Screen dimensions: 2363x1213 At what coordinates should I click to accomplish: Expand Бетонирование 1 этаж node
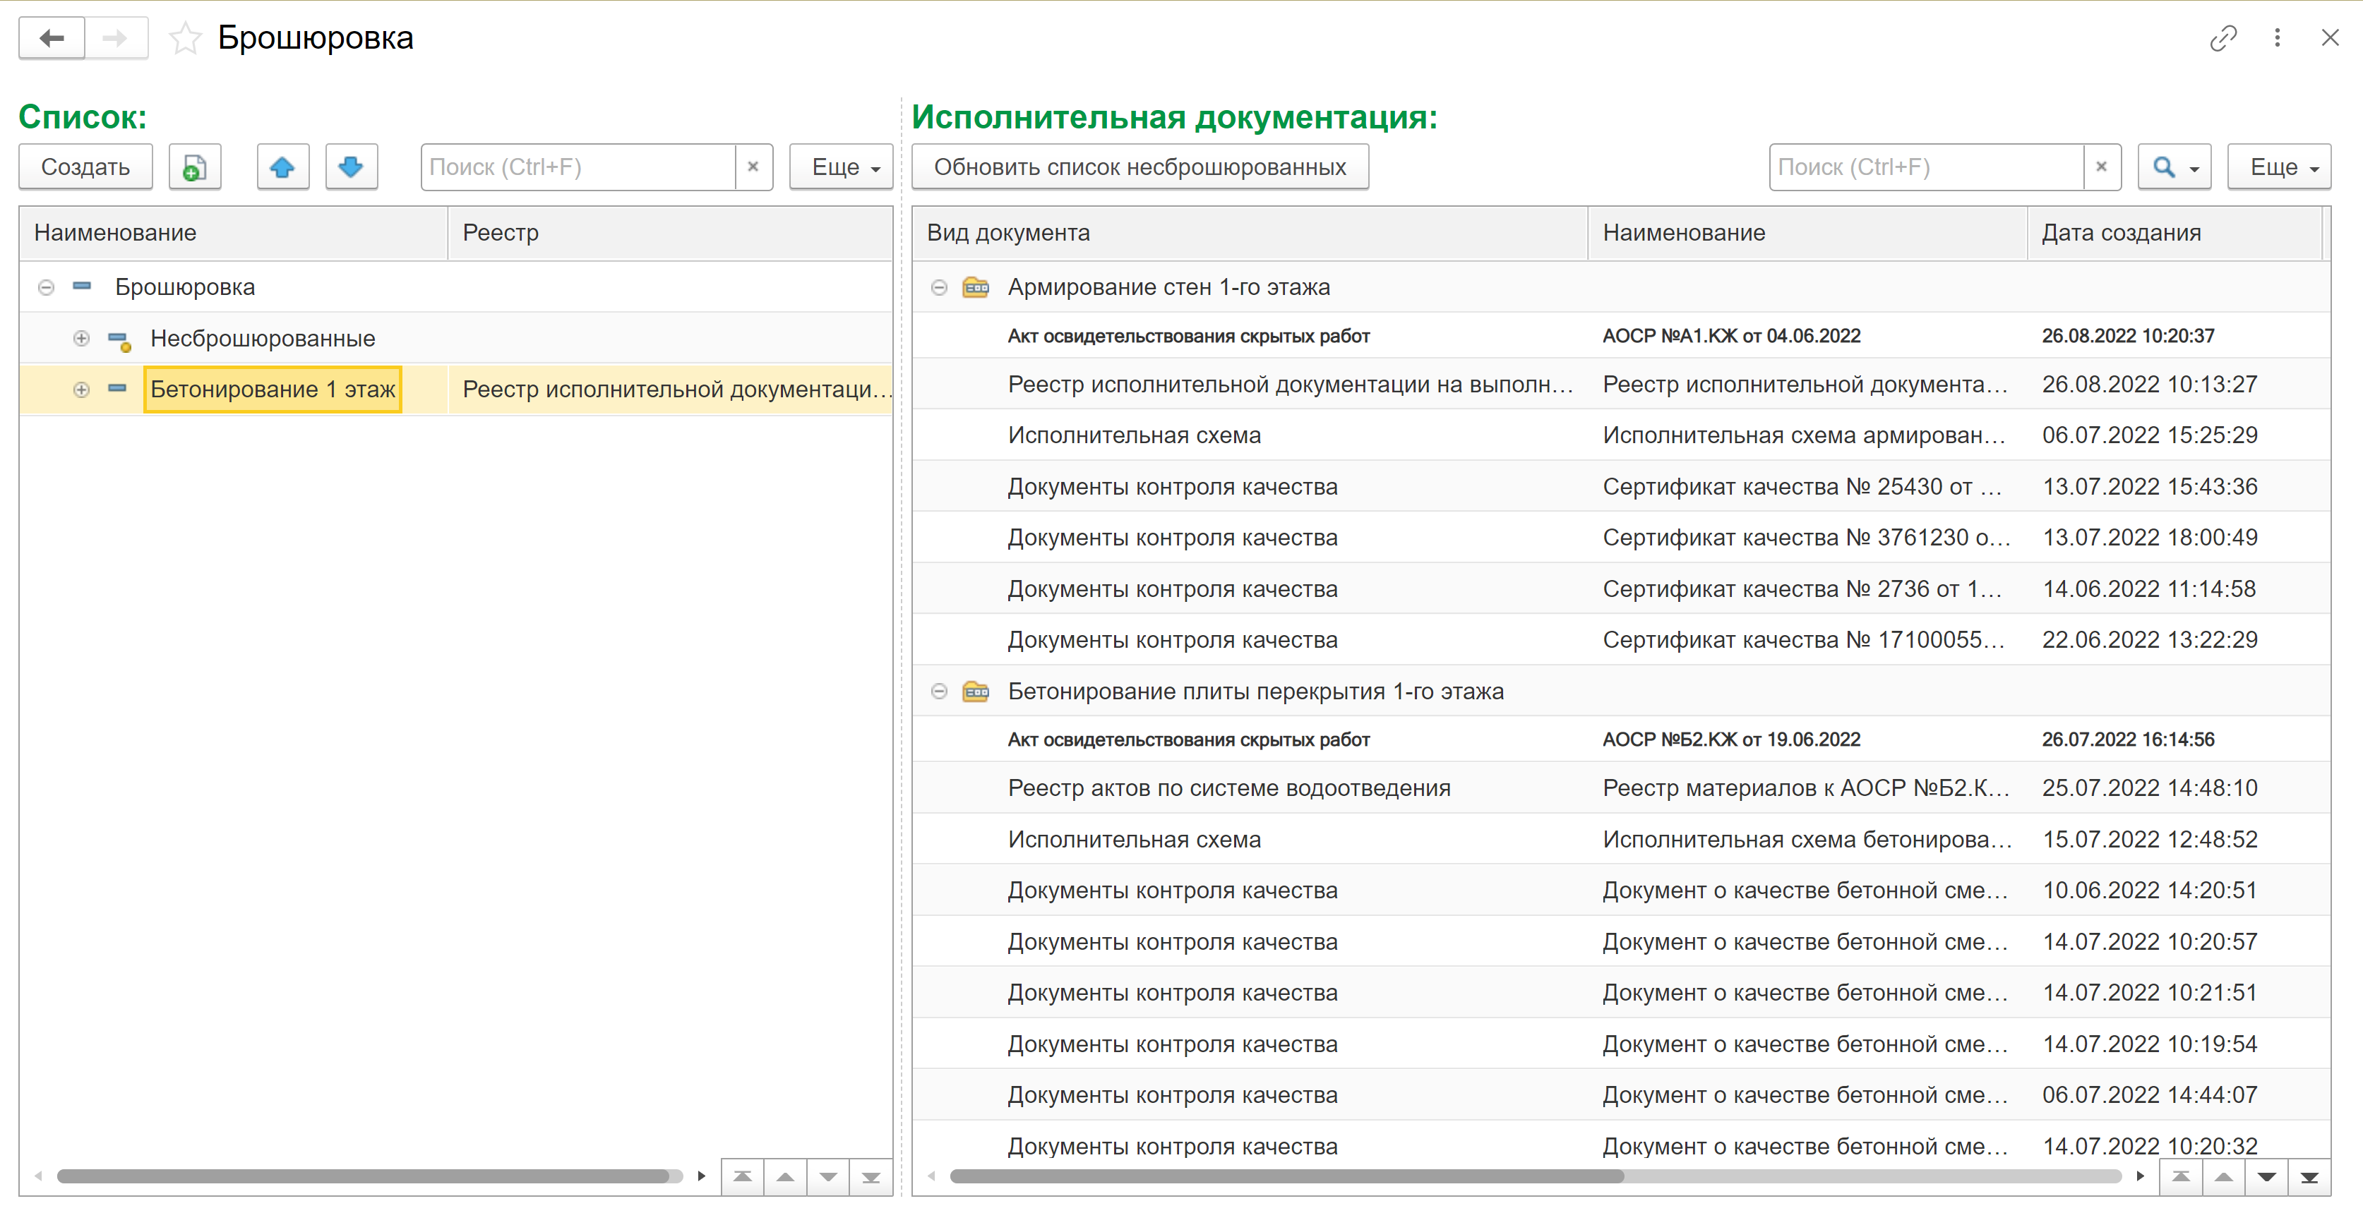coord(82,390)
